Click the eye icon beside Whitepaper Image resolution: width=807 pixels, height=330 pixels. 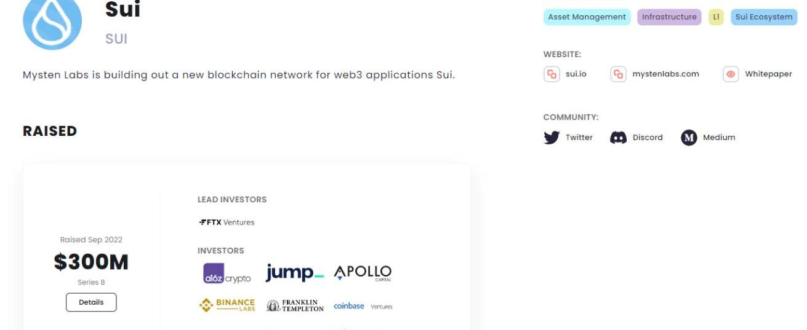click(731, 74)
